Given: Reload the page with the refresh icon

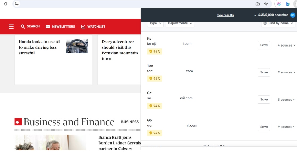Looking at the screenshot, I should pos(6,4).
